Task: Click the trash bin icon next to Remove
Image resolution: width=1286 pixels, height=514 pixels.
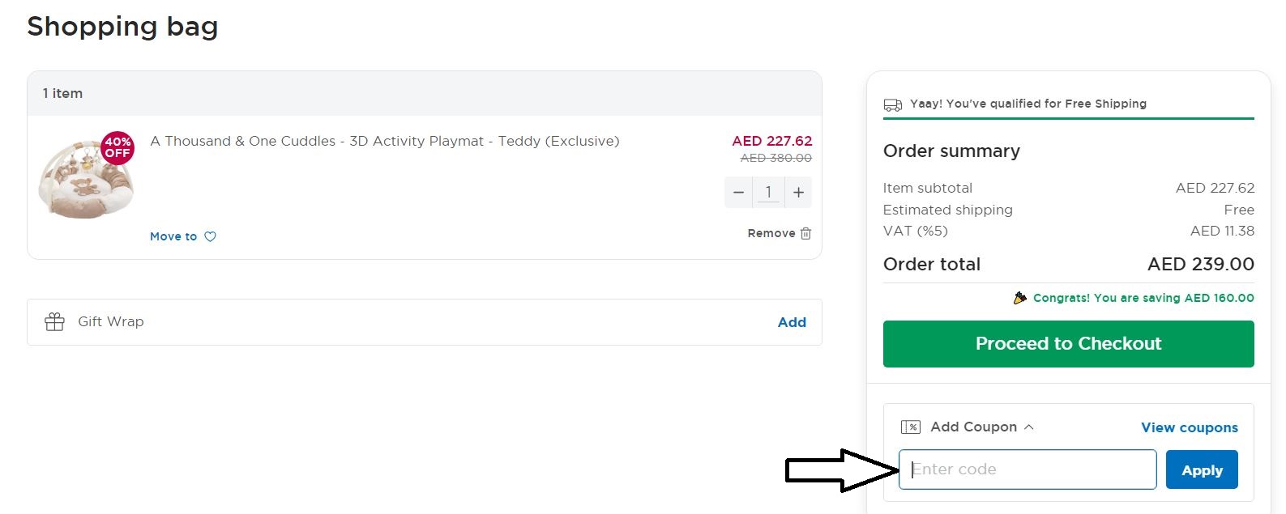Action: pos(805,233)
